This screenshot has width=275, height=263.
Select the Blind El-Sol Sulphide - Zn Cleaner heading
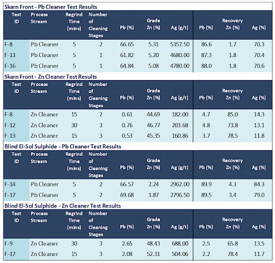(x=62, y=206)
